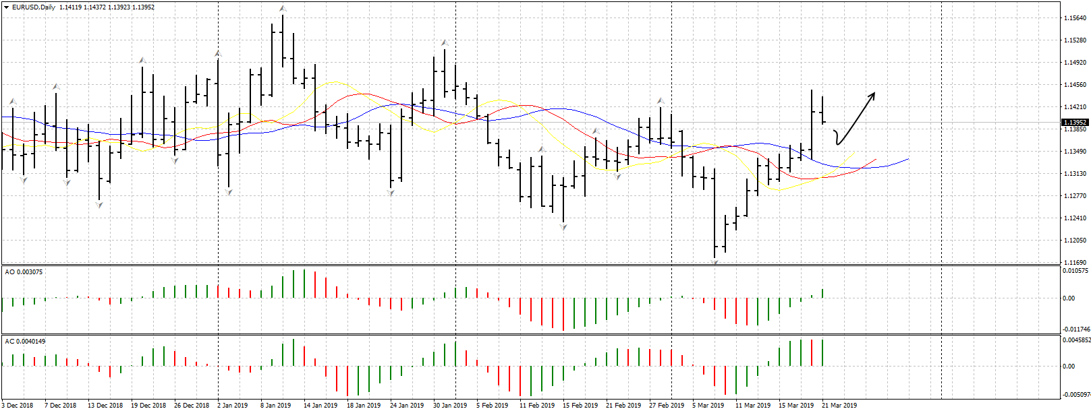1091x413 pixels.
Task: Select the up fractal above the January 8 peak
Action: 283,9
